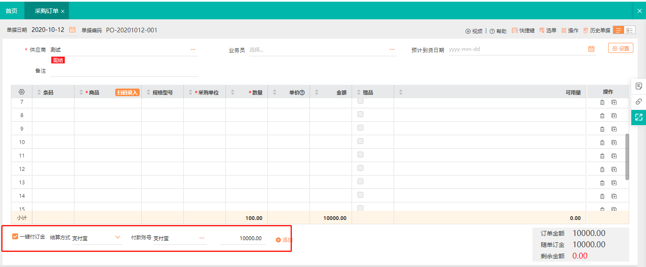This screenshot has height=267, width=646.
Task: Copy row 13 with the duplicate icon
Action: pyautogui.click(x=614, y=183)
